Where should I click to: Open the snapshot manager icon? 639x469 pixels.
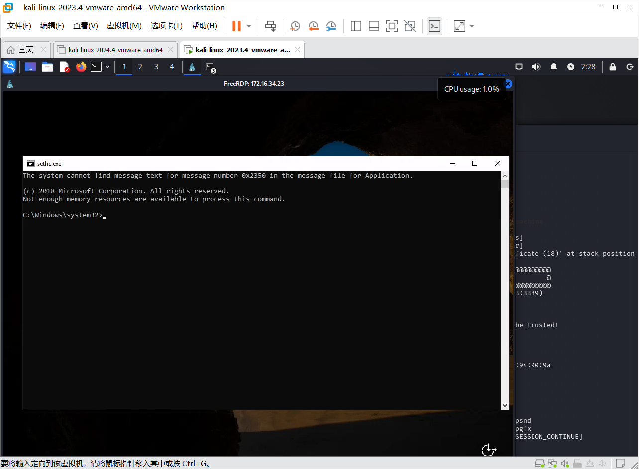tap(331, 26)
